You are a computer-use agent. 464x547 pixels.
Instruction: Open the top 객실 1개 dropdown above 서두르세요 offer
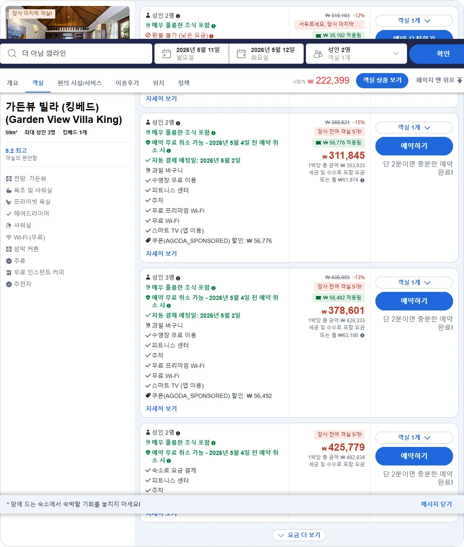414,21
